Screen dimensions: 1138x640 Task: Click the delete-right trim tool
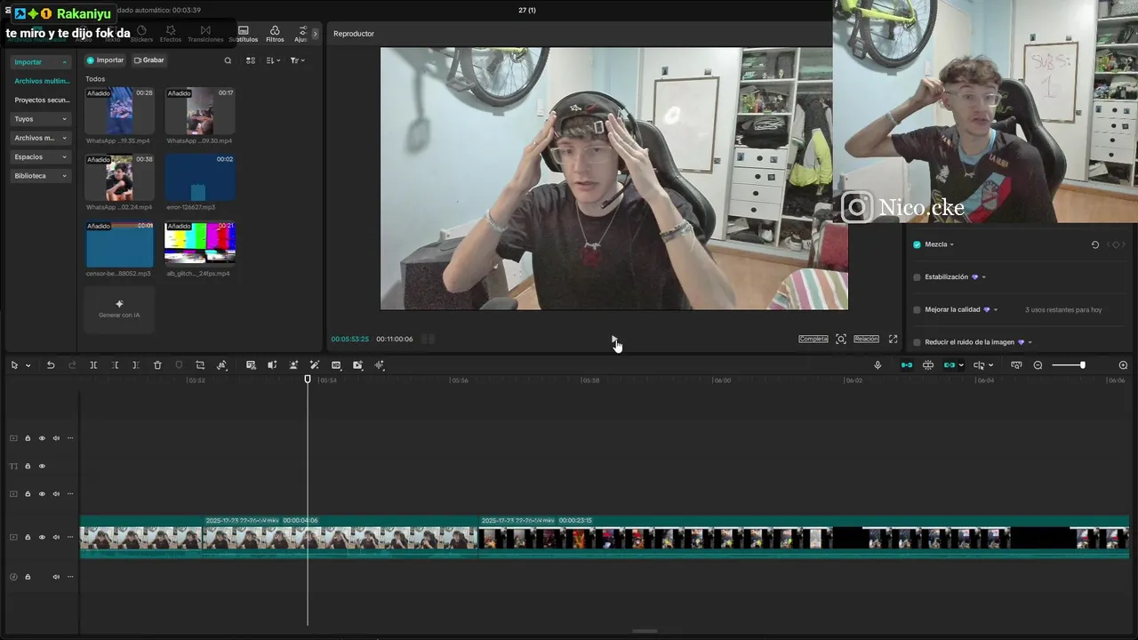click(135, 365)
